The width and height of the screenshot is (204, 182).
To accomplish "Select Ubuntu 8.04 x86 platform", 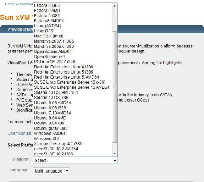I will (72, 123).
